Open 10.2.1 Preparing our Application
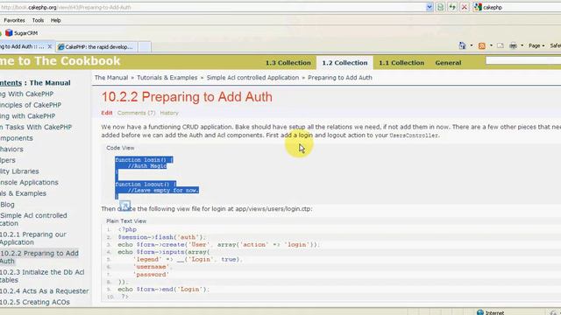561x315 pixels. 33,238
